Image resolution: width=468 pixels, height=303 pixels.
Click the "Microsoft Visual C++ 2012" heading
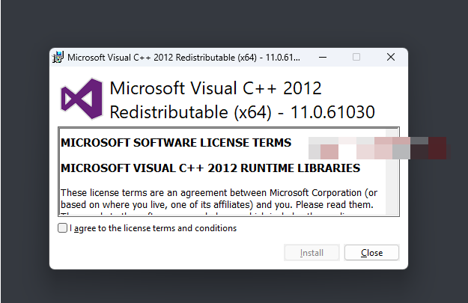click(x=216, y=88)
